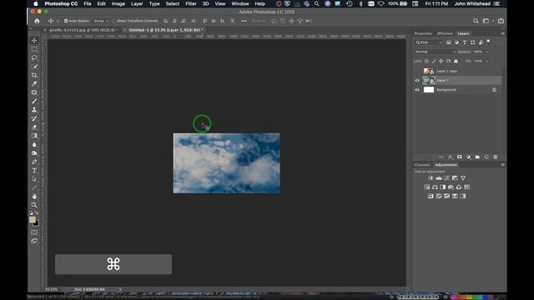Delete layer with trash icon
534x300 pixels.
(x=495, y=157)
